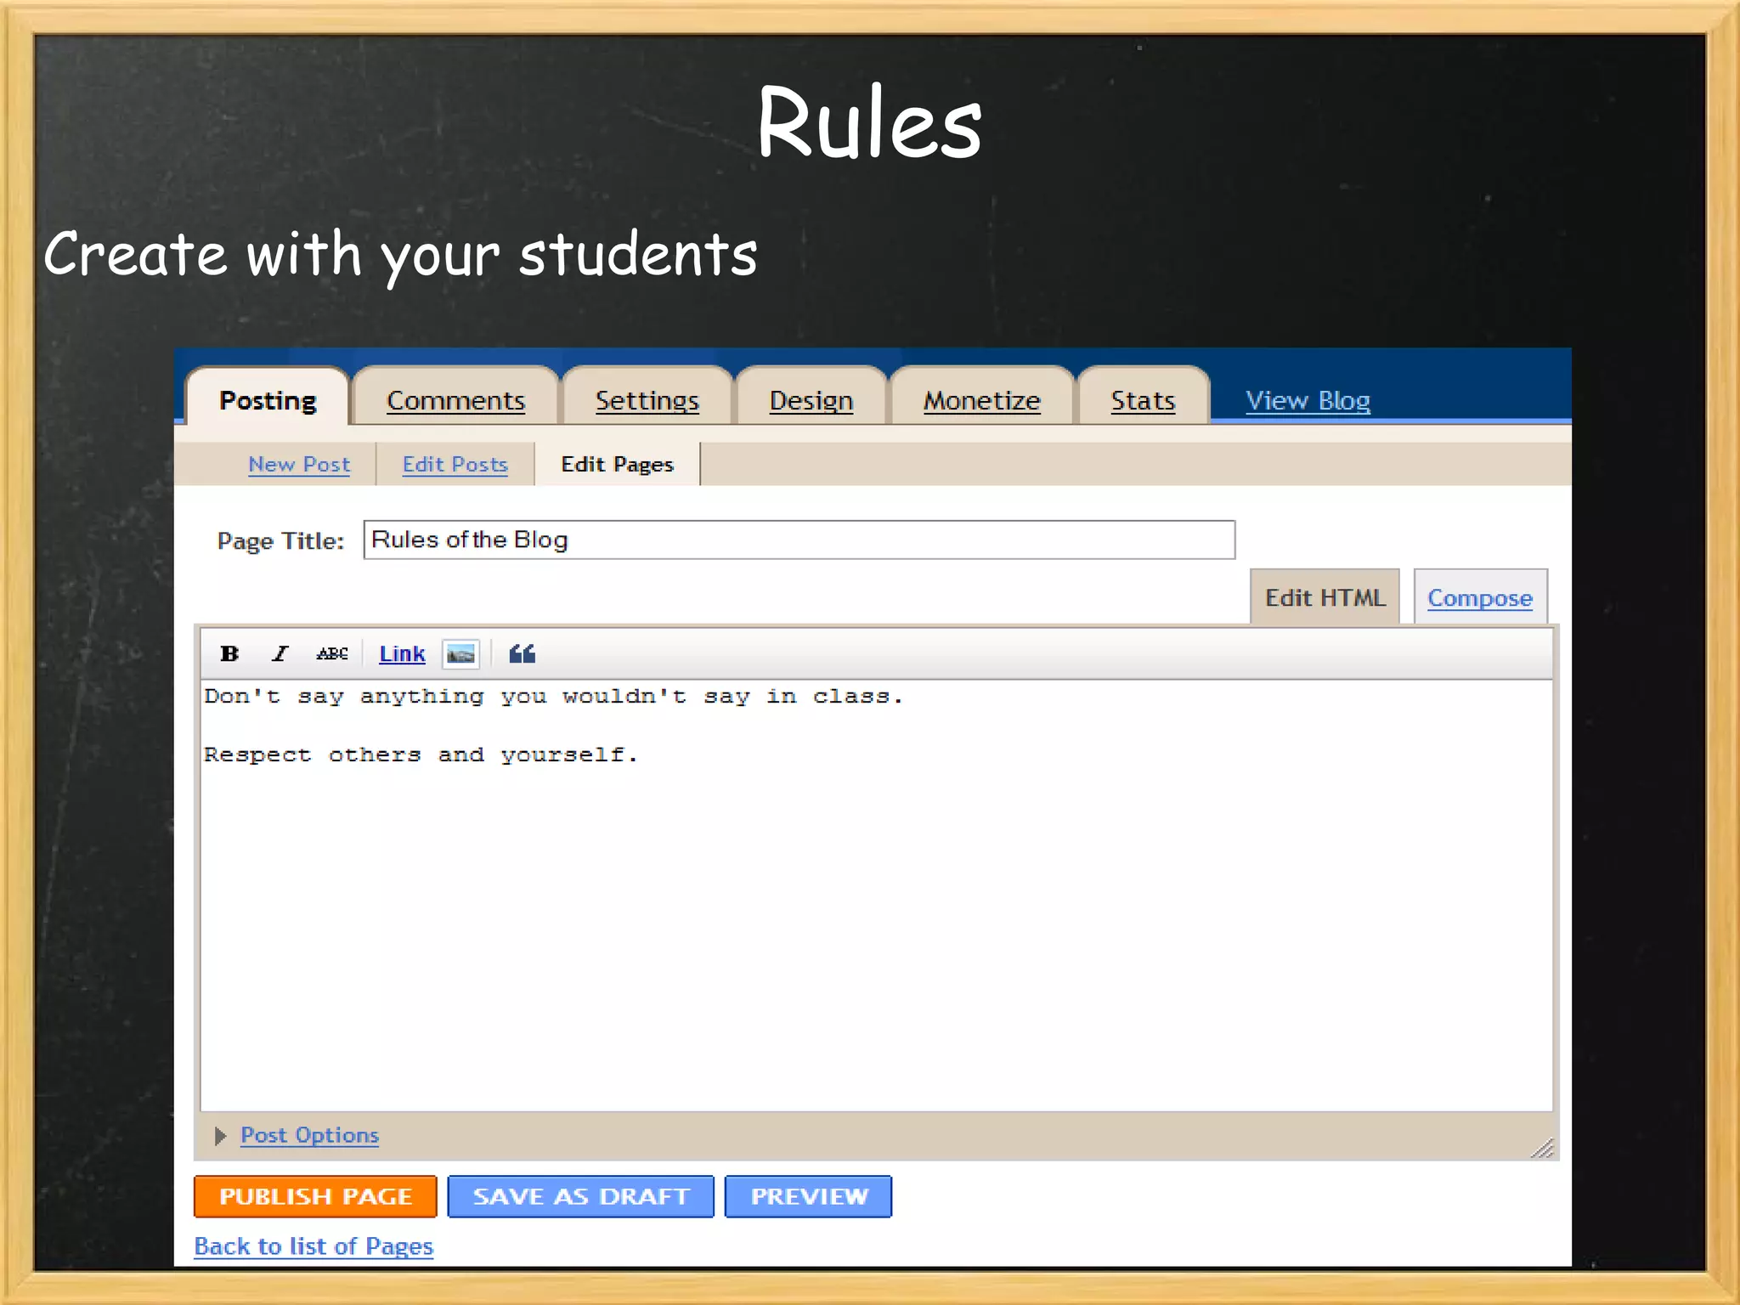The image size is (1740, 1305).
Task: Click text "Don't say anything you wouldn't say in class."
Action: click(553, 697)
